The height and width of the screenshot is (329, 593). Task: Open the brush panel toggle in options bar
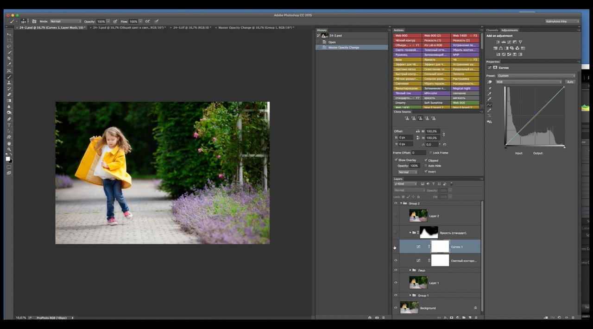click(x=34, y=21)
